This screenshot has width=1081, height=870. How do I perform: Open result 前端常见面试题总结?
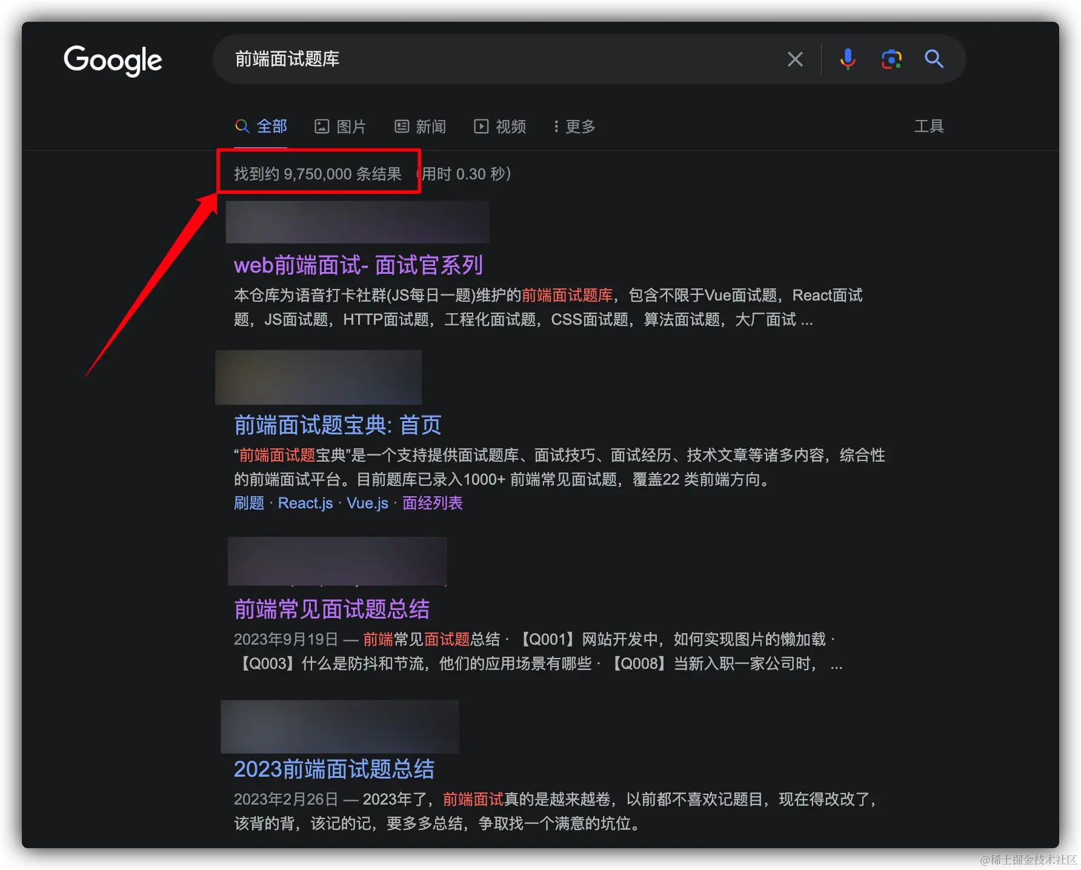point(331,609)
